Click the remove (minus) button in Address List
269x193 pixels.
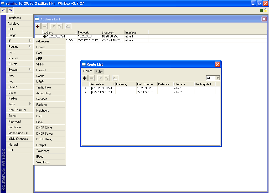(x=45, y=26)
